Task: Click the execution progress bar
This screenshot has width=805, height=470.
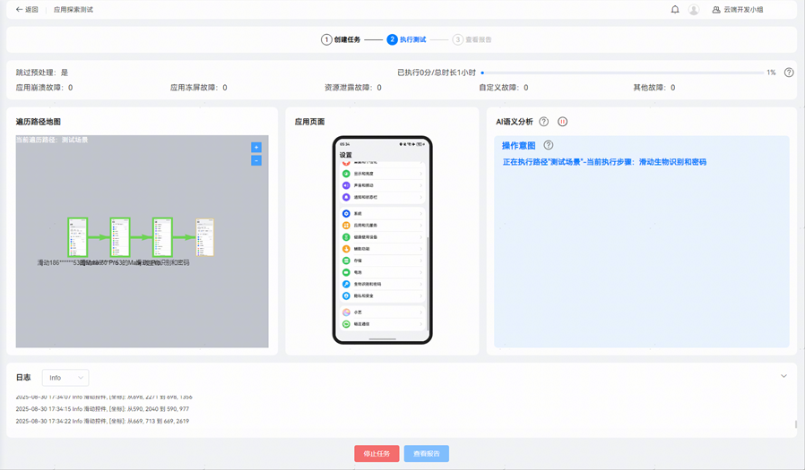Action: (622, 73)
